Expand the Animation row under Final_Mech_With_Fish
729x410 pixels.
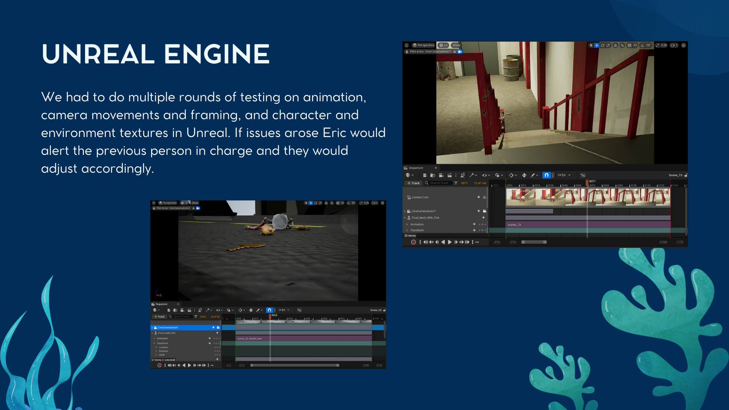[407, 224]
